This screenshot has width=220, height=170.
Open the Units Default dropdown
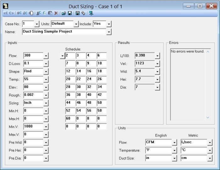click(76, 24)
